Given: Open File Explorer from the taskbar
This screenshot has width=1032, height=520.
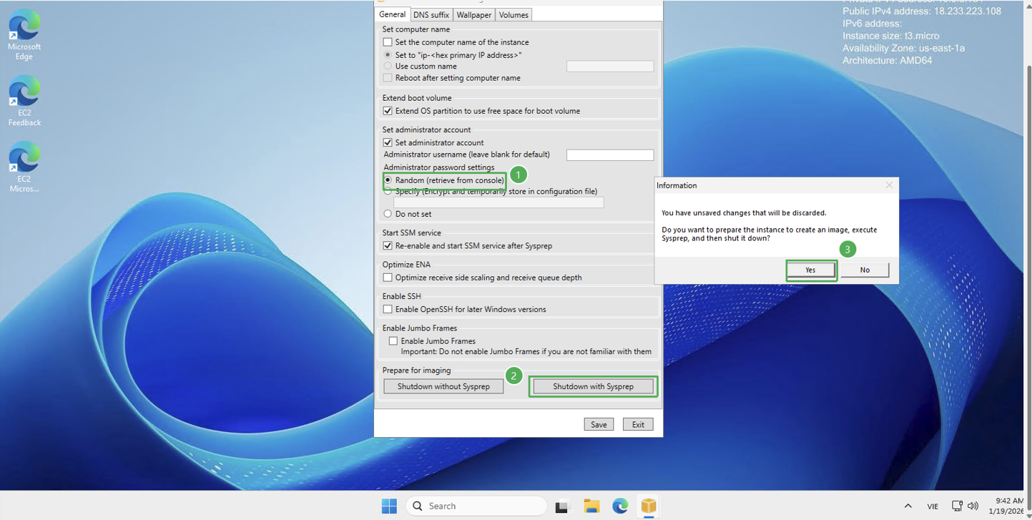Looking at the screenshot, I should coord(591,506).
